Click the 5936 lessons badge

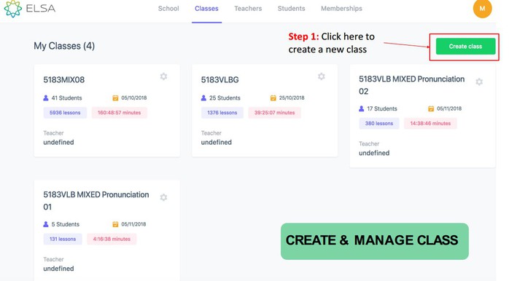(x=65, y=113)
